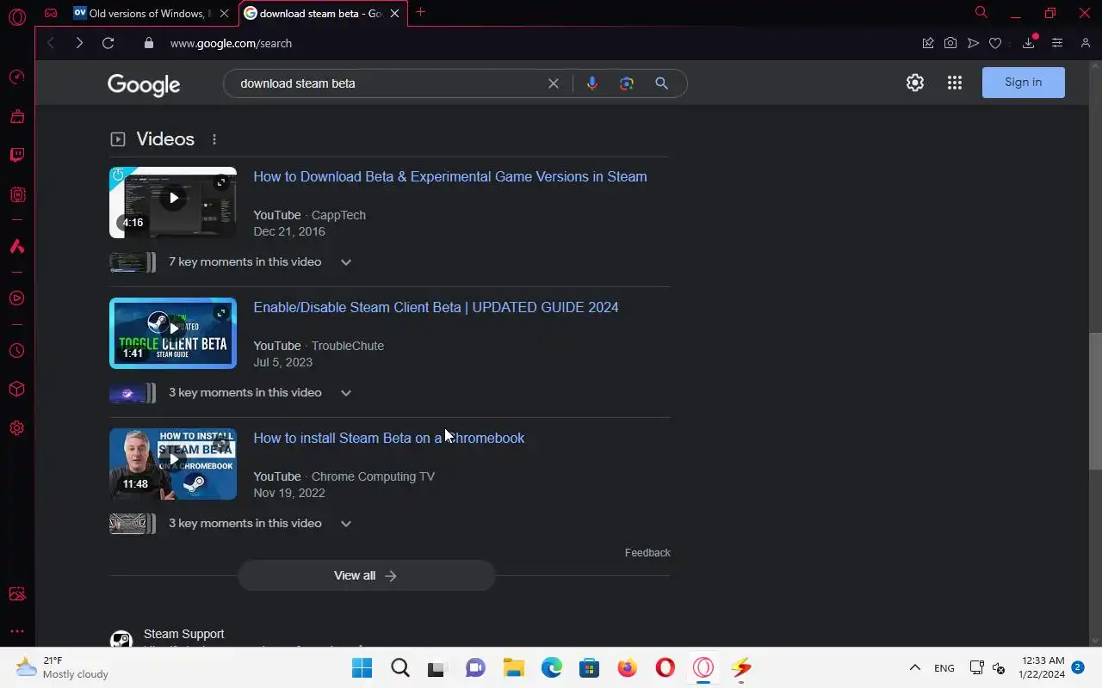Launch Microsoft Edge from taskbar
This screenshot has height=688, width=1102.
coord(552,667)
